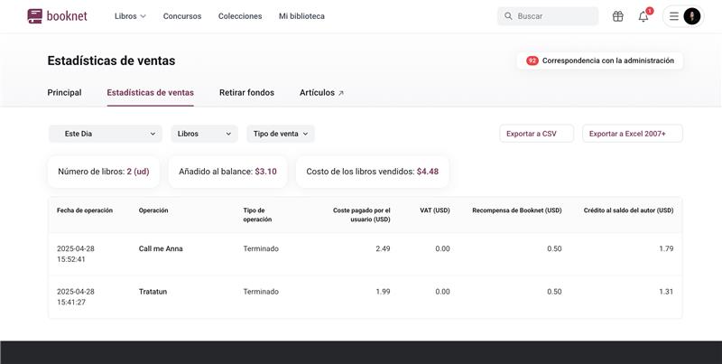Open the gift box icon
Image resolution: width=722 pixels, height=364 pixels.
pos(618,16)
